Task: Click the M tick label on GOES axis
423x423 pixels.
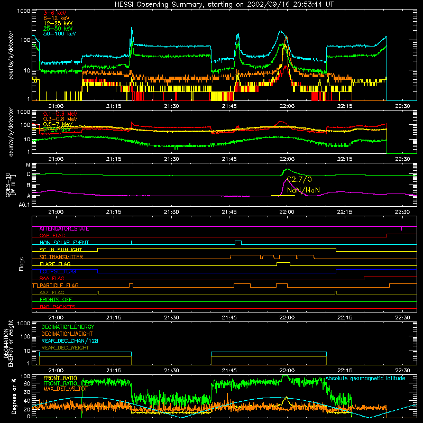Action: (x=28, y=165)
